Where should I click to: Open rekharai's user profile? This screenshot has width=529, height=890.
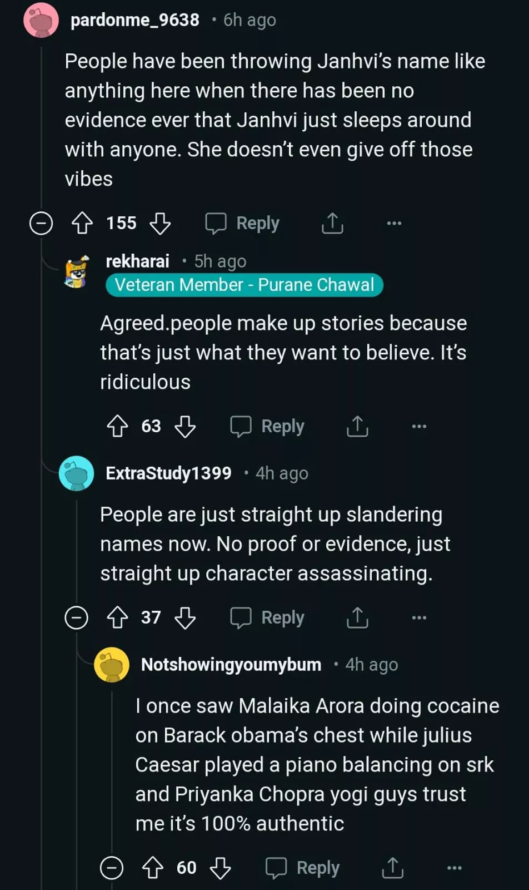tap(137, 261)
